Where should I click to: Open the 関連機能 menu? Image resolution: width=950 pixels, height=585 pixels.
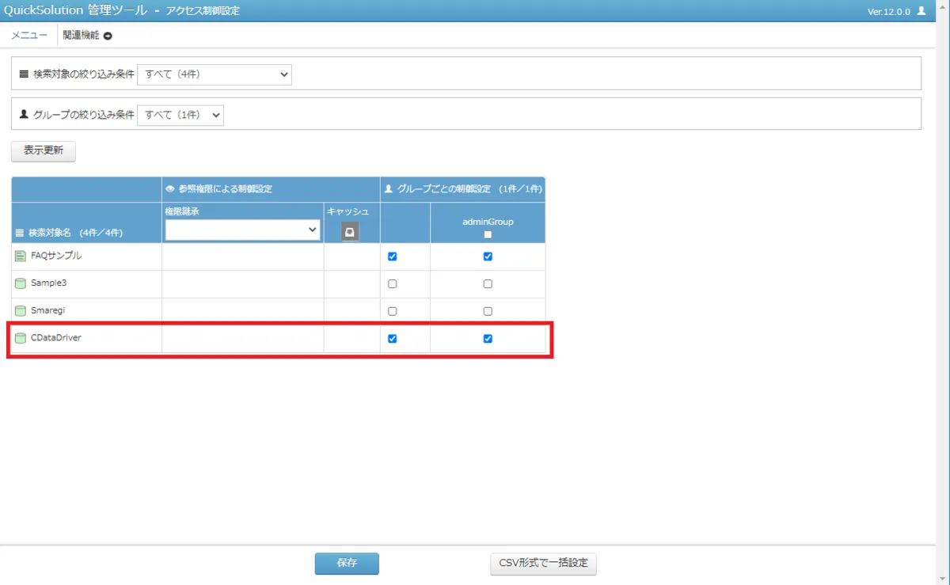[81, 36]
